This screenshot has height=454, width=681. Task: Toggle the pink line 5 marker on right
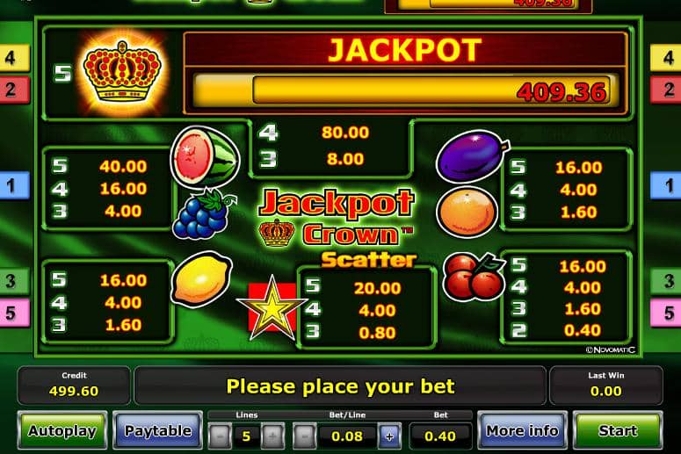pyautogui.click(x=665, y=313)
